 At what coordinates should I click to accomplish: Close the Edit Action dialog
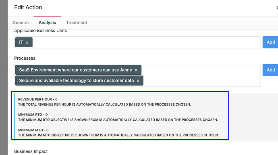coord(277,8)
